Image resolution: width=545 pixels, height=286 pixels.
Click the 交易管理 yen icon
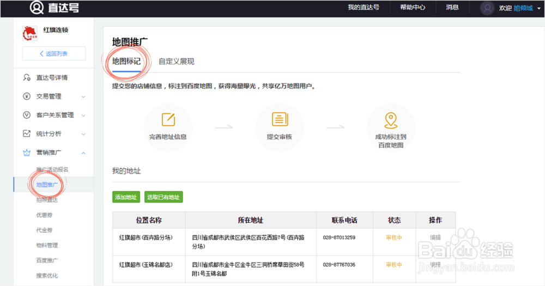click(27, 96)
